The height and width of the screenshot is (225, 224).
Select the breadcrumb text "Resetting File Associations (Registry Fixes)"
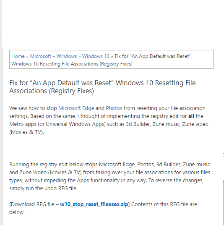pyautogui.click(x=86, y=64)
